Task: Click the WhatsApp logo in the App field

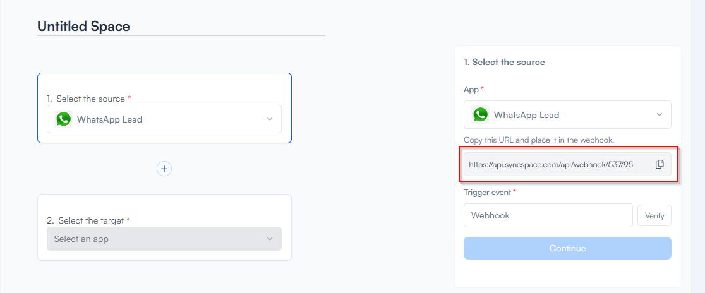Action: coord(481,115)
